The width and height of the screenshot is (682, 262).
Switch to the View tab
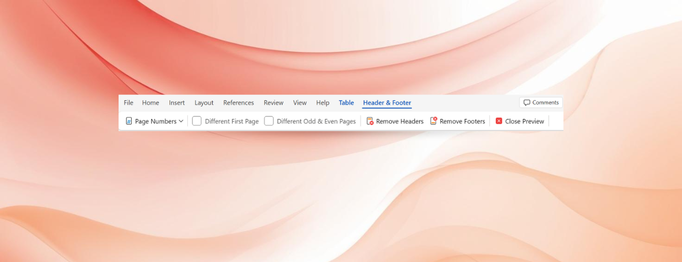point(300,103)
